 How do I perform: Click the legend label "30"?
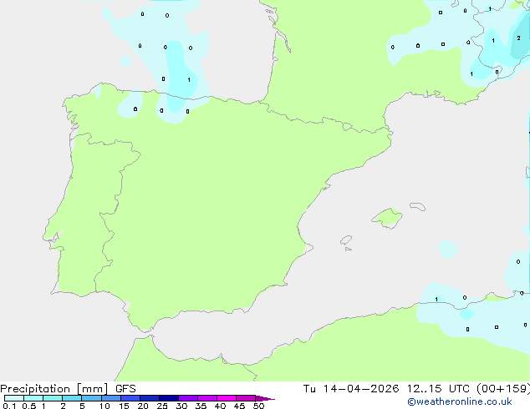point(181,406)
